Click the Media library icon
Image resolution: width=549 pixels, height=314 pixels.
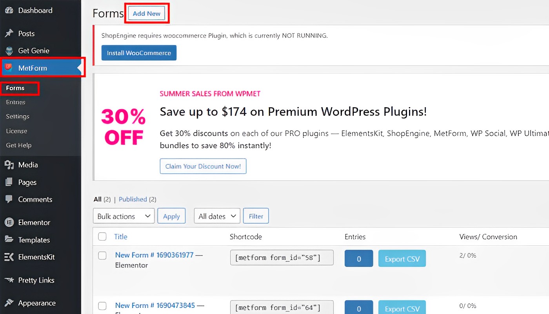click(x=9, y=165)
